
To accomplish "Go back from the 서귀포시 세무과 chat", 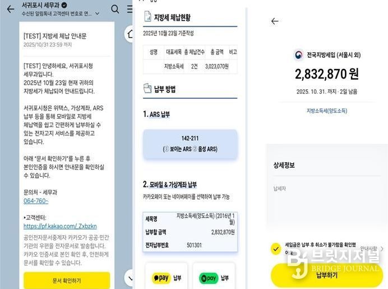I will pyautogui.click(x=11, y=10).
